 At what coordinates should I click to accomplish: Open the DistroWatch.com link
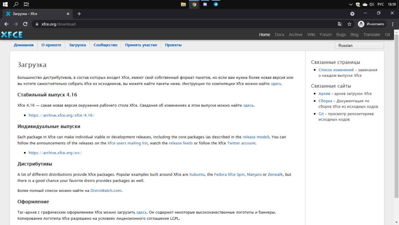(106, 191)
